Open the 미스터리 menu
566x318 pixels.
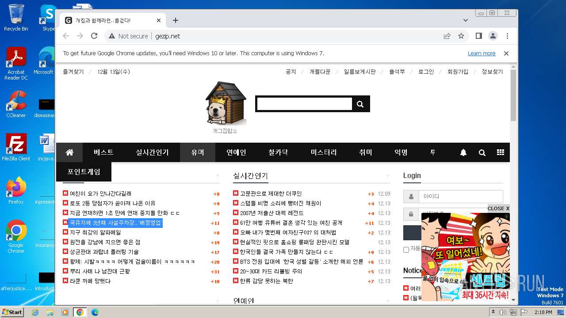[x=324, y=152]
